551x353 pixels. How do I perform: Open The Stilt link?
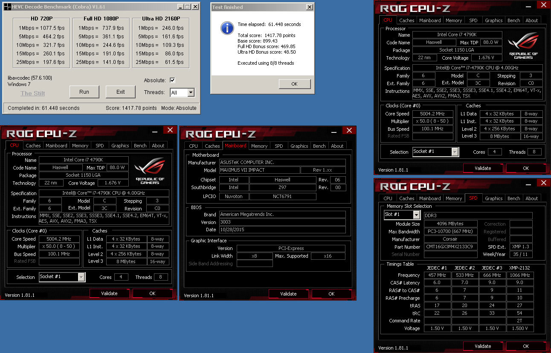[33, 93]
